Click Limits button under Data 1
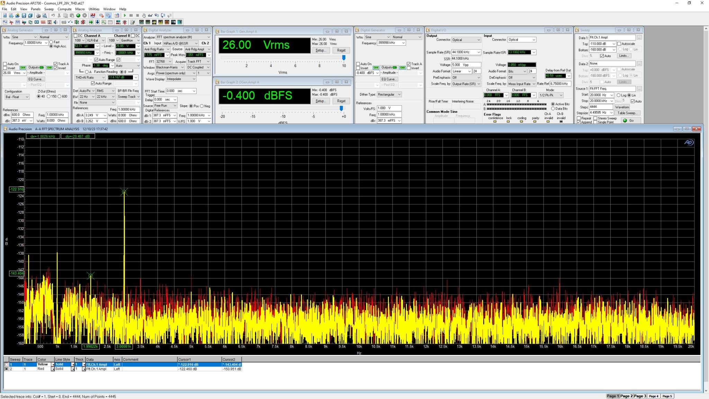 tap(624, 56)
